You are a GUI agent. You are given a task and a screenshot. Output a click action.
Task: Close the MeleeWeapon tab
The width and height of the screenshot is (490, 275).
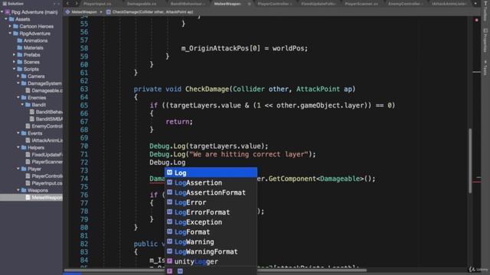tap(250, 4)
